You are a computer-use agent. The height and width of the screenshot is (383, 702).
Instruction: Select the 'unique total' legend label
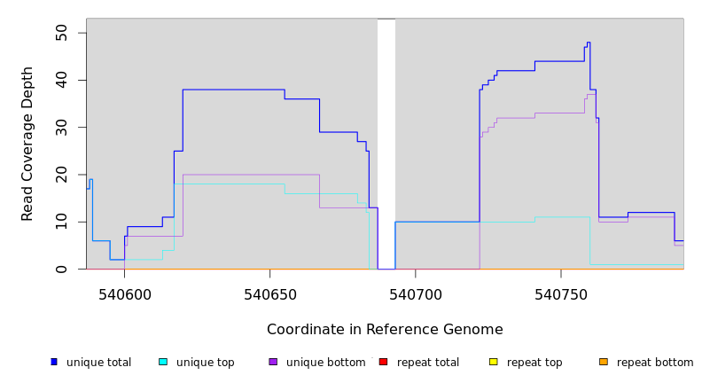98,363
